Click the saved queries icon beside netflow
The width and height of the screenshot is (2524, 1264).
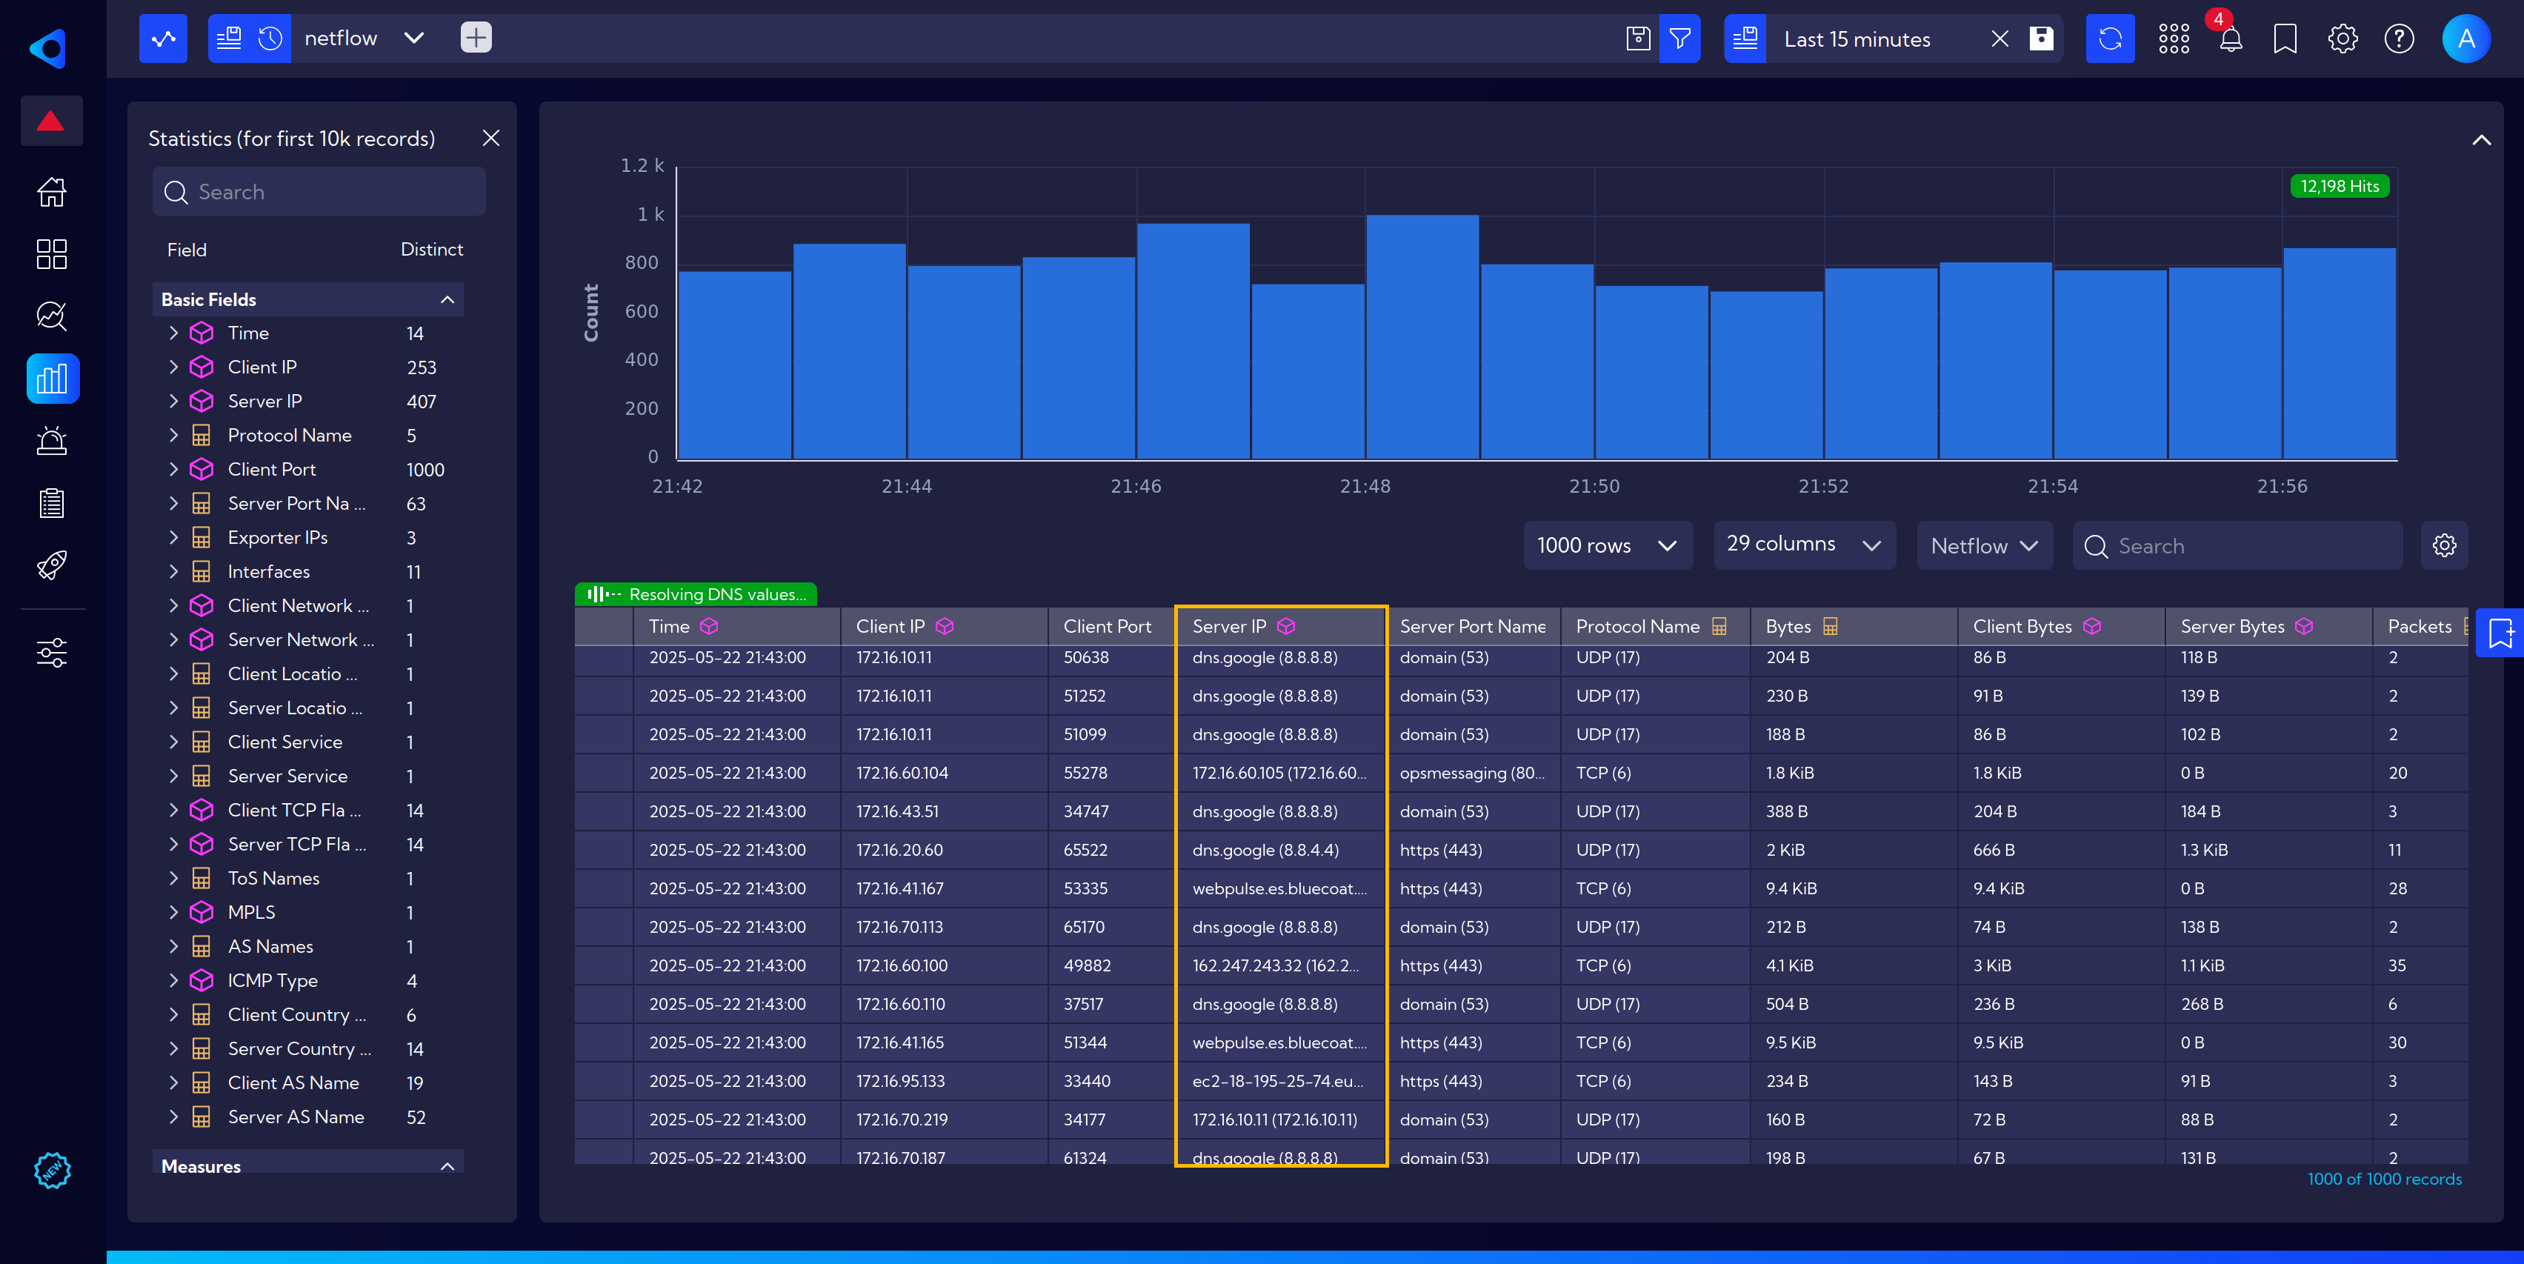(229, 39)
